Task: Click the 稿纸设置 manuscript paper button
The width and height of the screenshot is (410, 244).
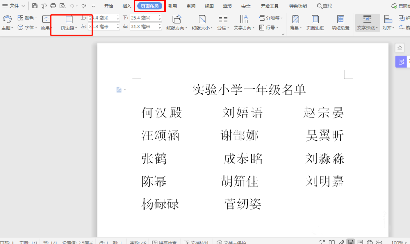Action: tap(340, 23)
